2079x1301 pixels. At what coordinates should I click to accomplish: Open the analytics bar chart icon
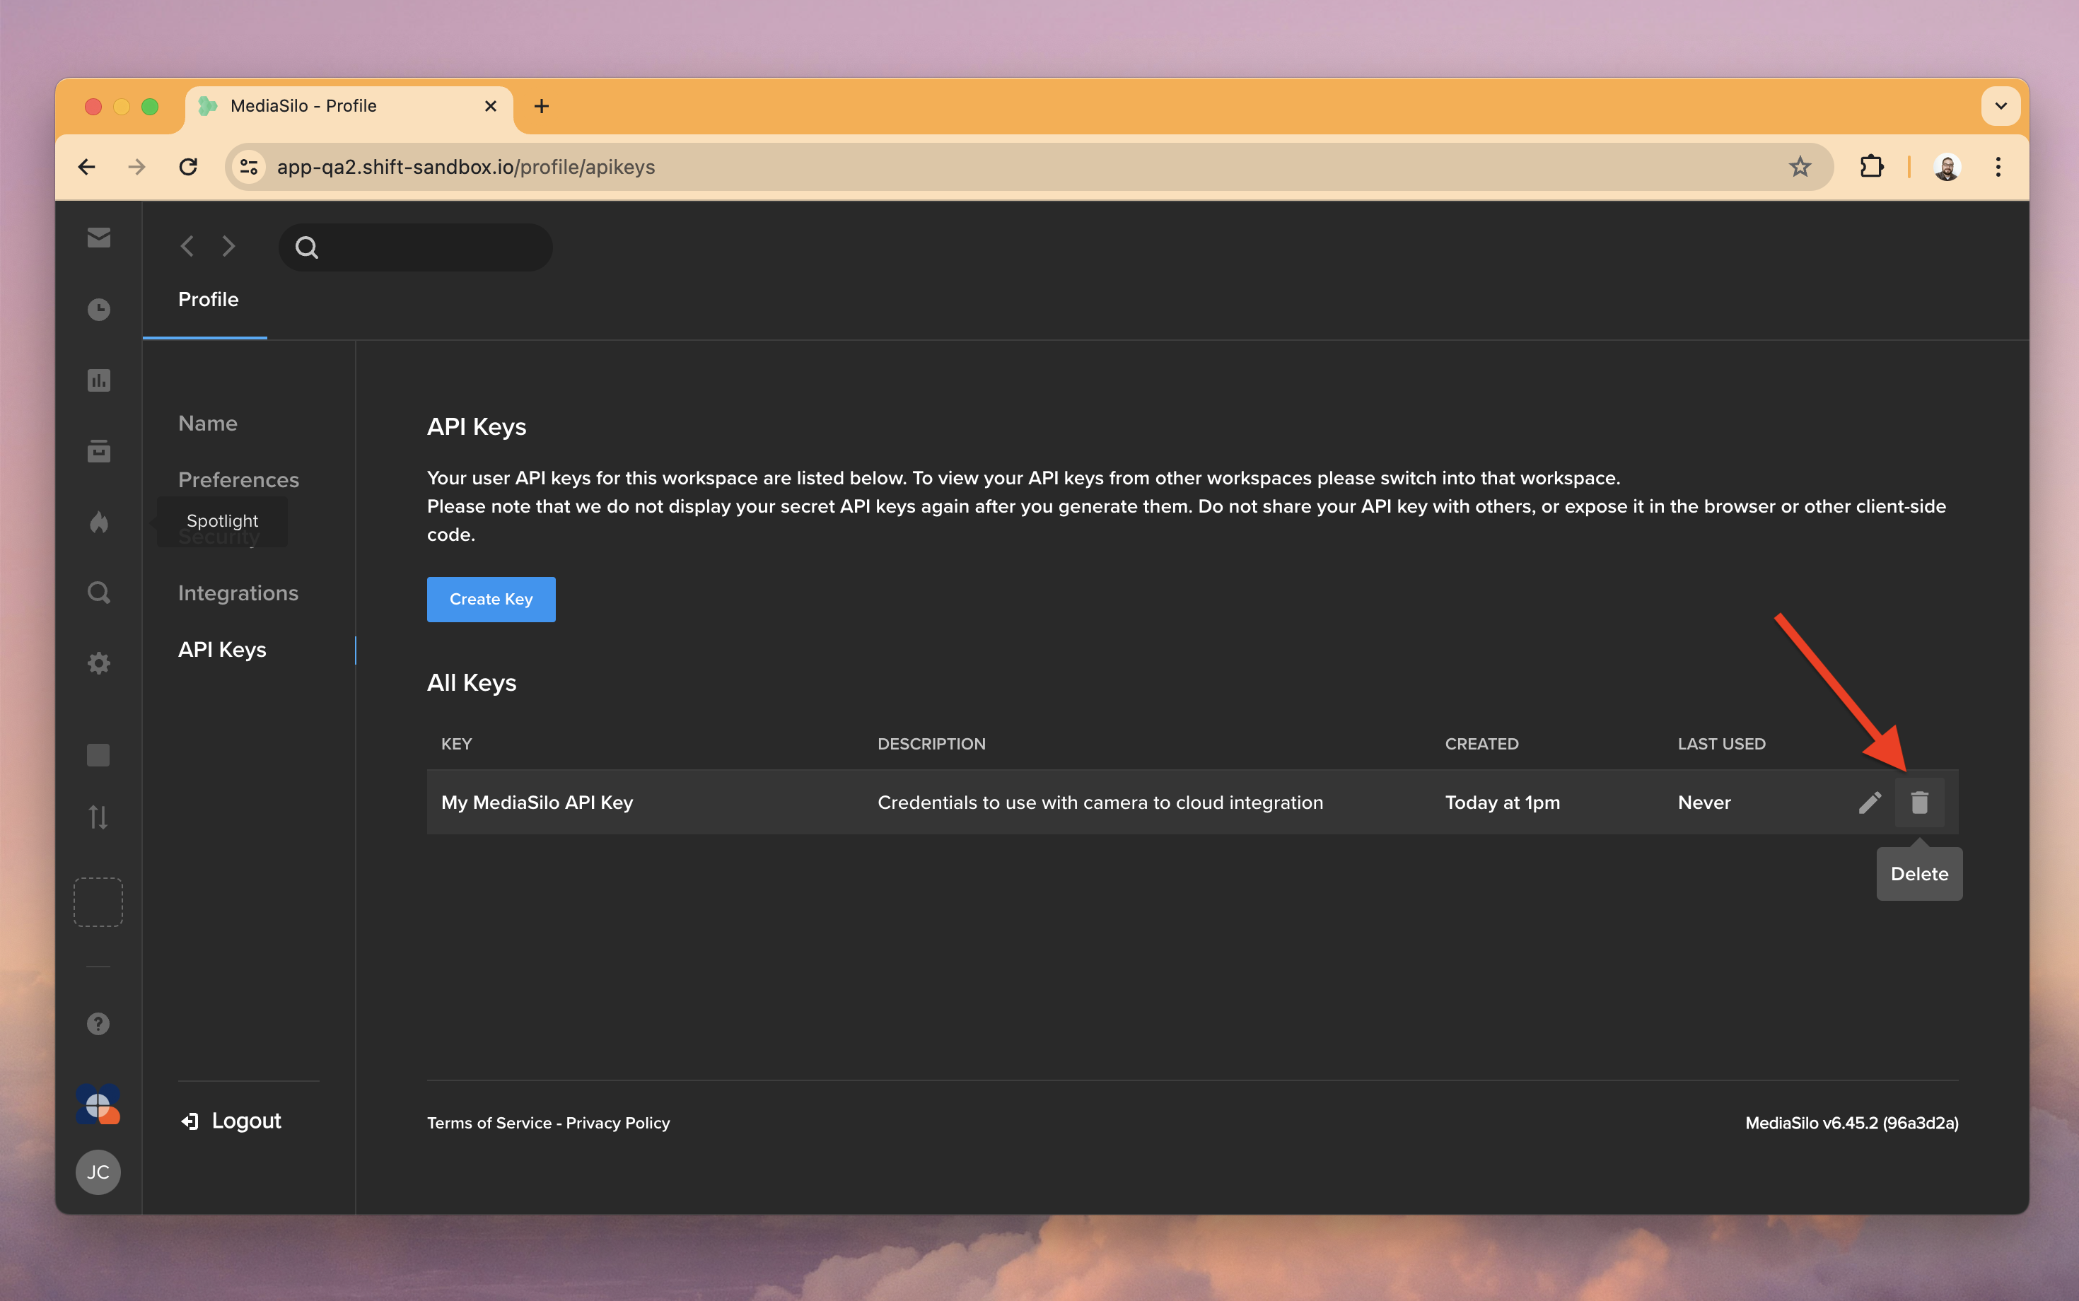point(98,380)
